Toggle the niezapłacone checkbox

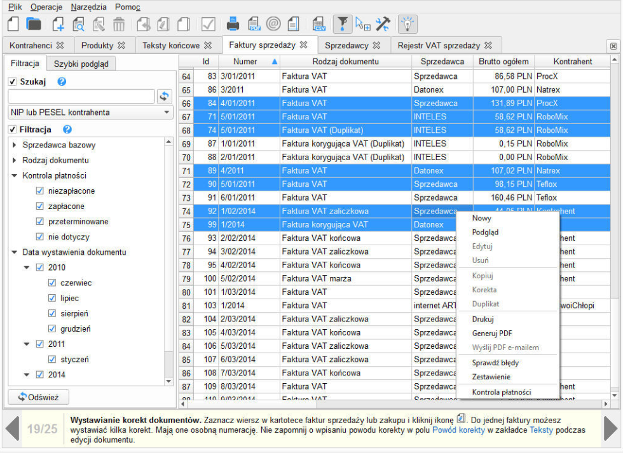[x=39, y=191]
